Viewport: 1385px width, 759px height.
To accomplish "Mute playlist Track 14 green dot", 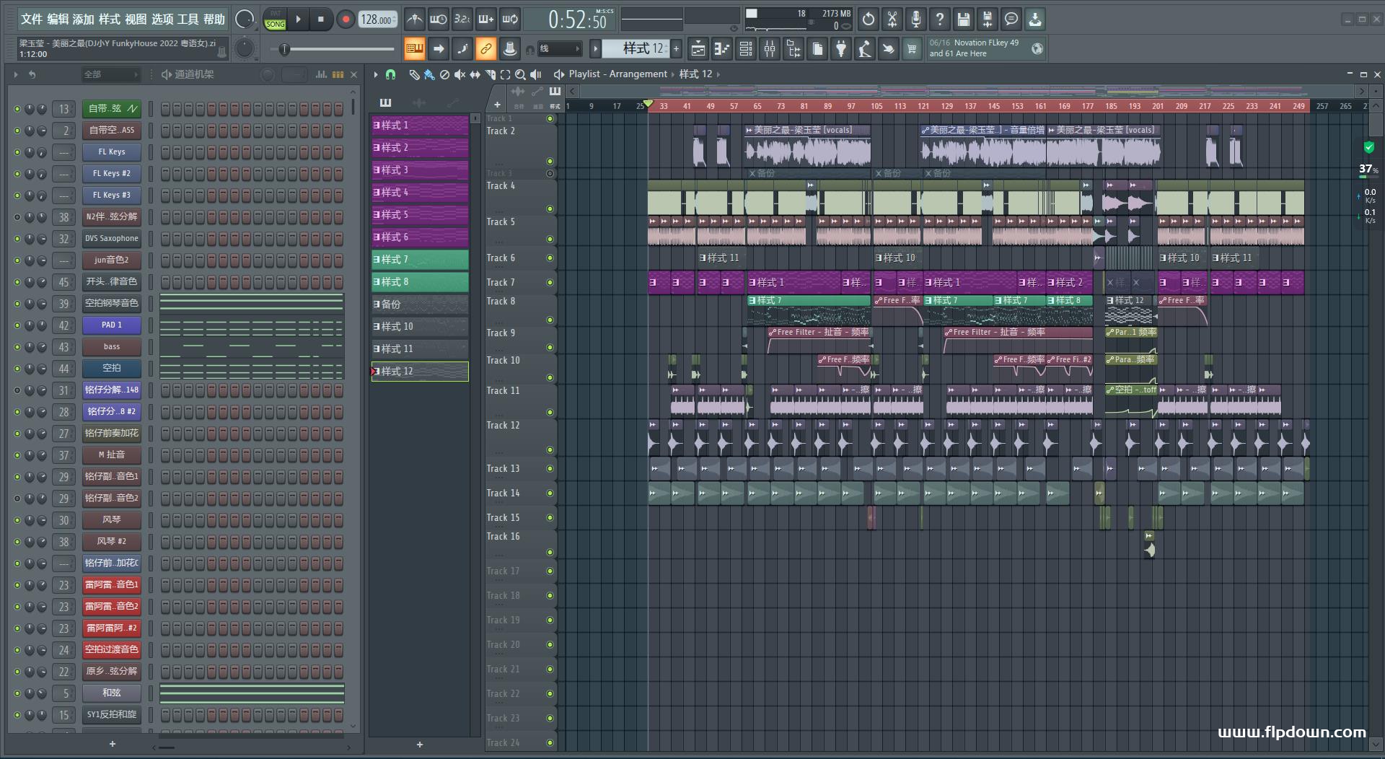I will point(550,493).
